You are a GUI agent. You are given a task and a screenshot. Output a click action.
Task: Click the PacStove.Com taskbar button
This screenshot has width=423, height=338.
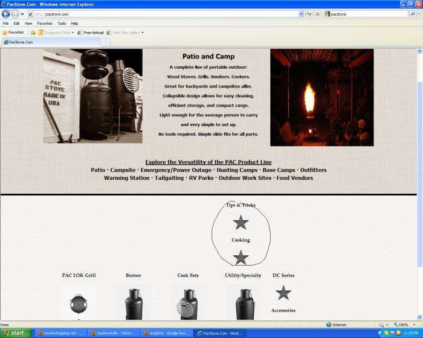point(219,333)
